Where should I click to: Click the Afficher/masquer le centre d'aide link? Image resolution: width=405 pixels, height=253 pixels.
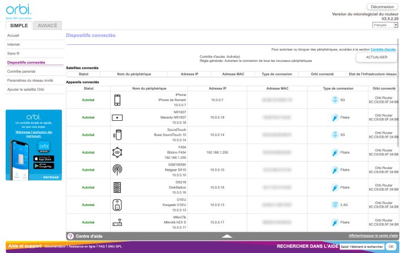[373, 235]
